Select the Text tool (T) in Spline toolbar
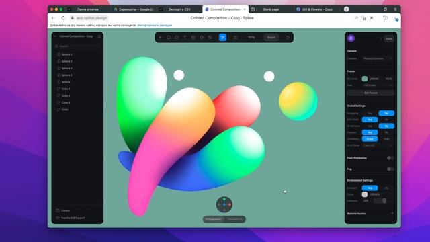The image size is (430, 242). (x=185, y=38)
